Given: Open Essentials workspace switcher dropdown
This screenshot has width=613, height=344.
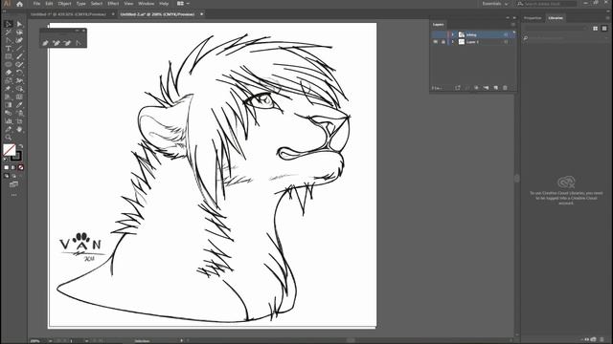Looking at the screenshot, I should [495, 4].
